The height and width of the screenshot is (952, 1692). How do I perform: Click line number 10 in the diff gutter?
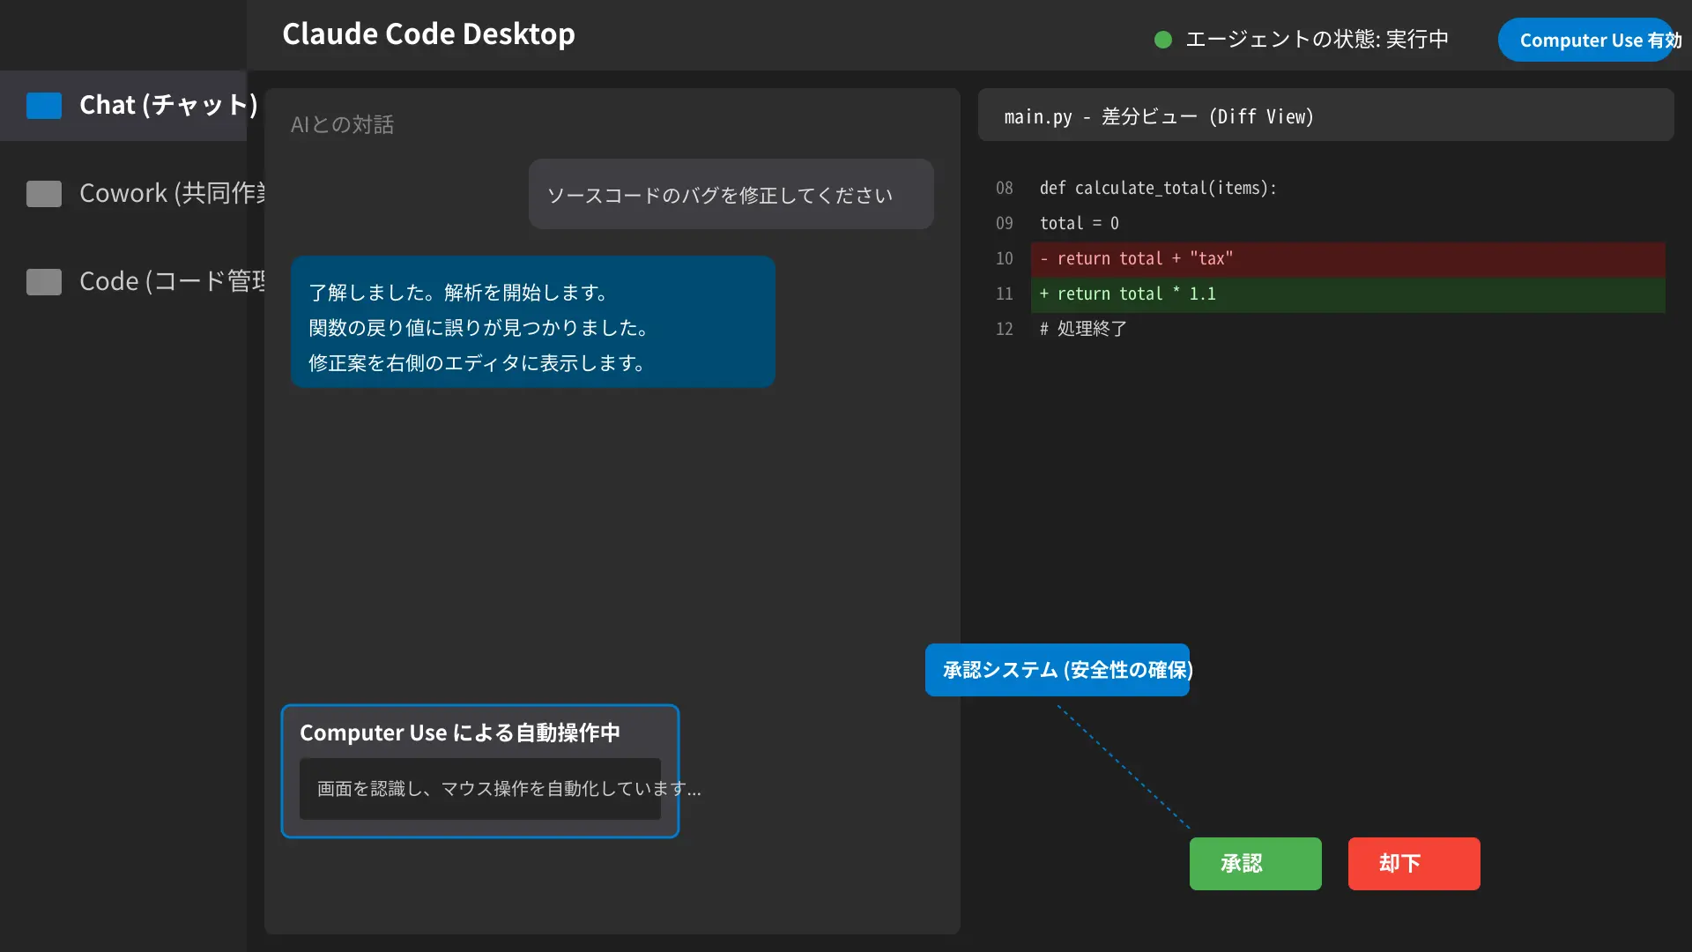[1005, 258]
